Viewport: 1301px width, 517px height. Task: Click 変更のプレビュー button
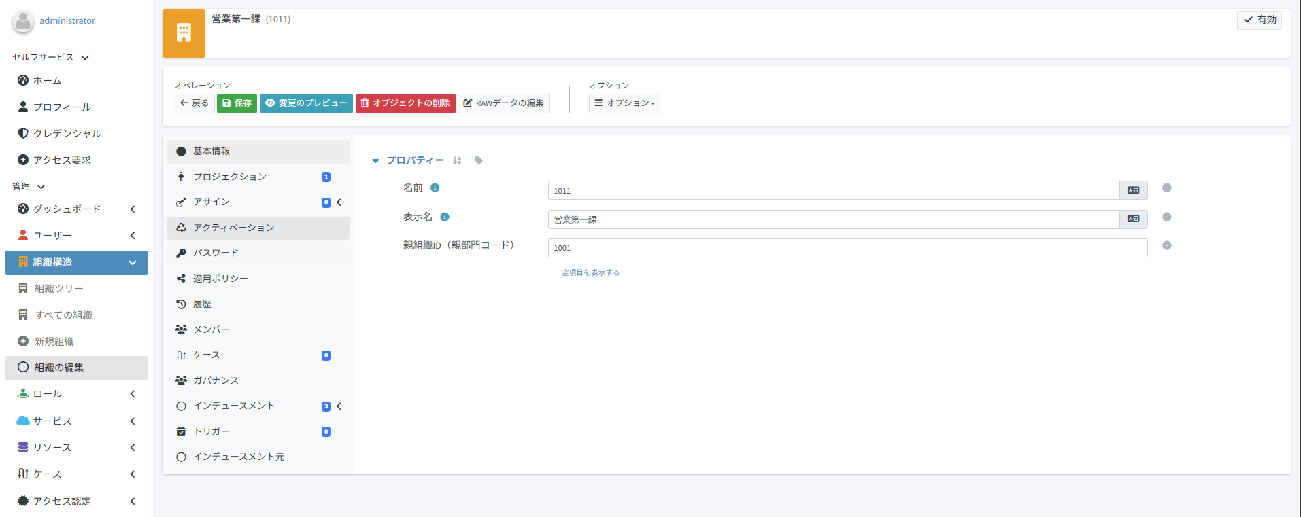point(306,103)
